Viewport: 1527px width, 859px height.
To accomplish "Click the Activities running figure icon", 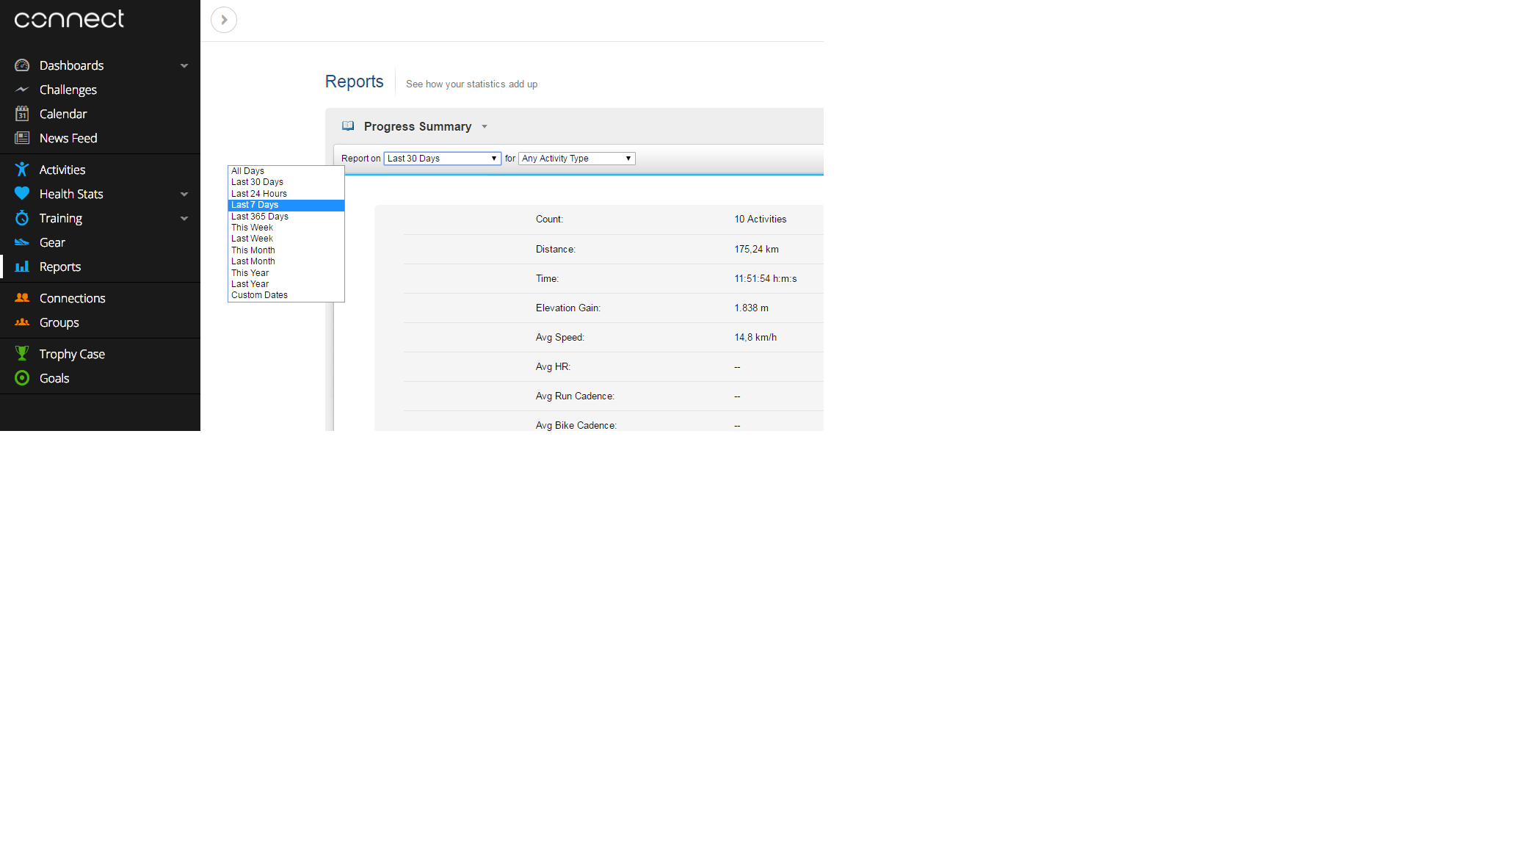I will point(22,170).
